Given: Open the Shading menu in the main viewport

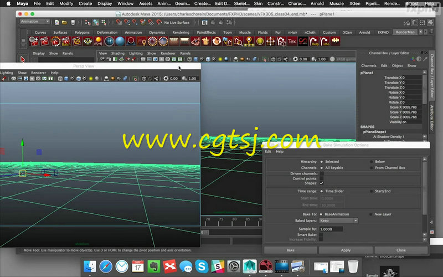Looking at the screenshot, I should coord(117,53).
